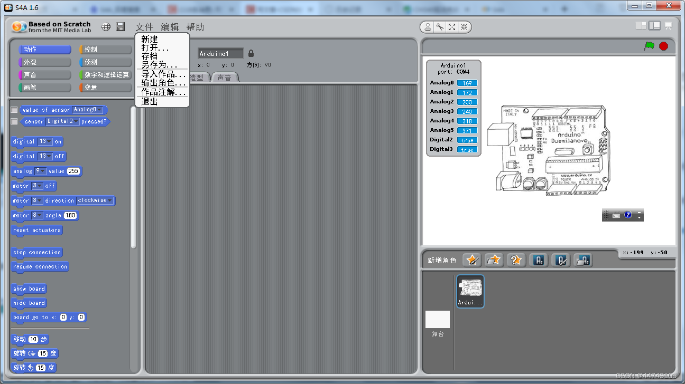The image size is (685, 384).
Task: Click the Scratch cat logo
Action: [x=19, y=27]
